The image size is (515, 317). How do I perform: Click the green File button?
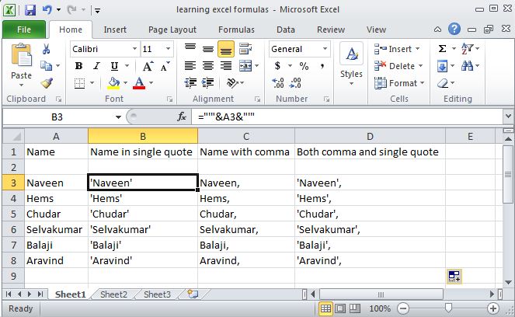tap(23, 30)
